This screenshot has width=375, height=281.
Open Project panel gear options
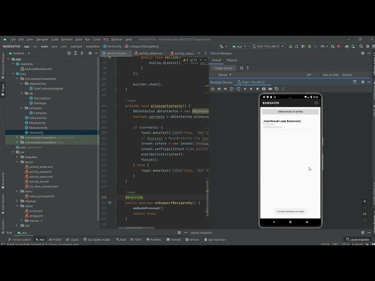[x=90, y=53]
